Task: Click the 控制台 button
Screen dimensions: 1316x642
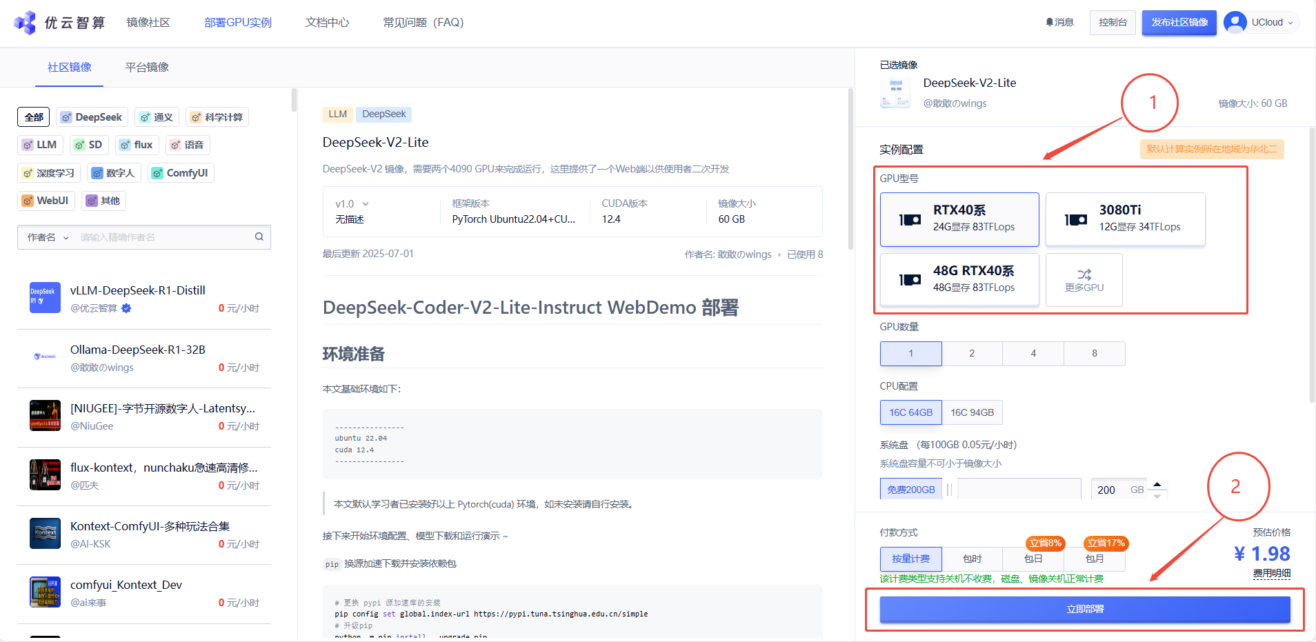Action: 1113,22
